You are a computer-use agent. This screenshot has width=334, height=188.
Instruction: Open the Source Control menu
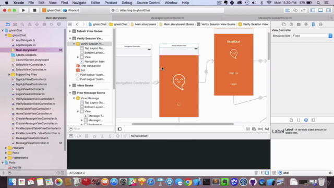(x=148, y=3)
